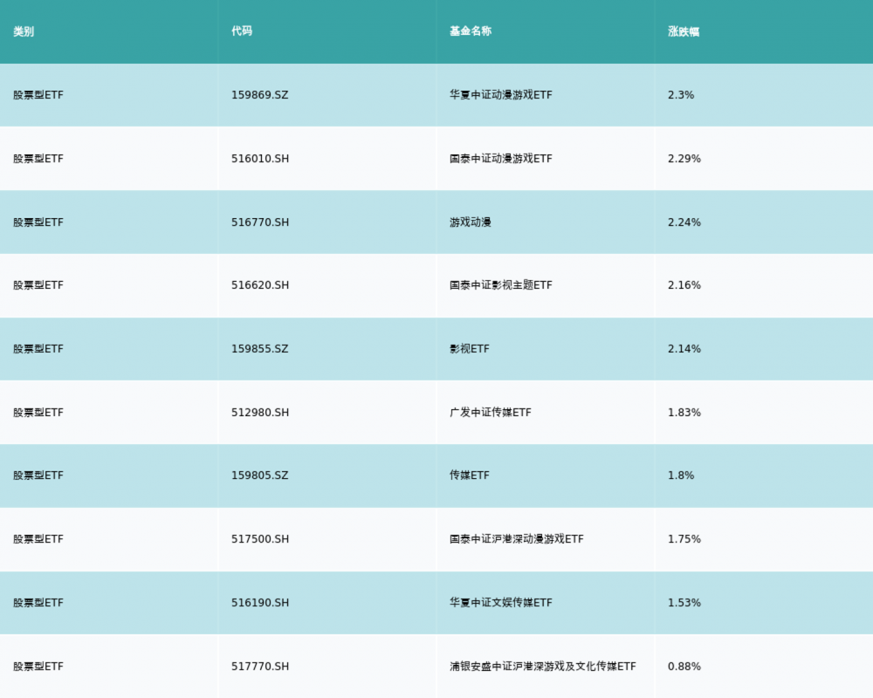873x698 pixels.
Task: Click 股票型ETF in the 516620.SH row
Action: 38,285
